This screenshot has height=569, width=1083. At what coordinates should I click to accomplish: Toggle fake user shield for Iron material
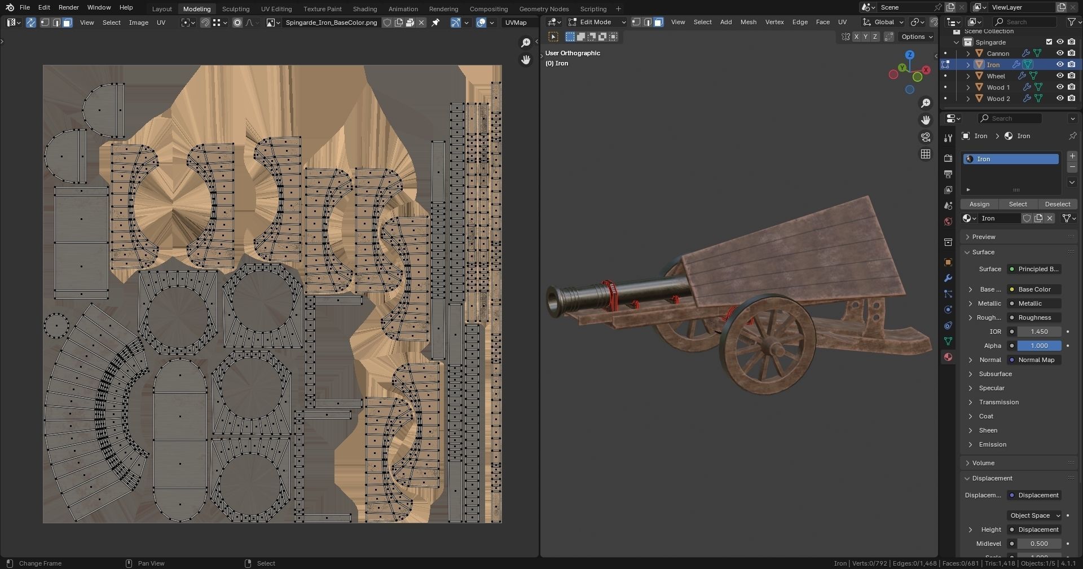point(1027,218)
